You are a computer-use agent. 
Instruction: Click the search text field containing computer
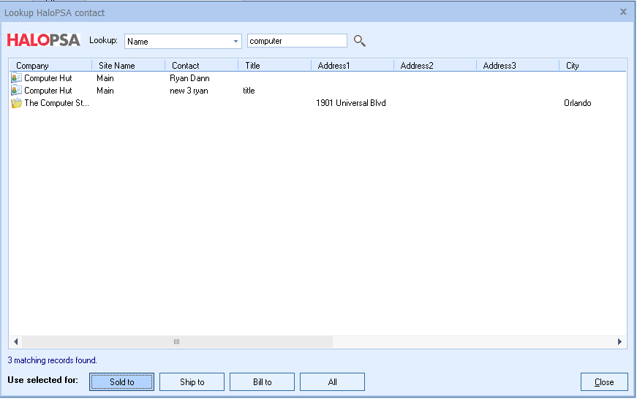[x=297, y=41]
